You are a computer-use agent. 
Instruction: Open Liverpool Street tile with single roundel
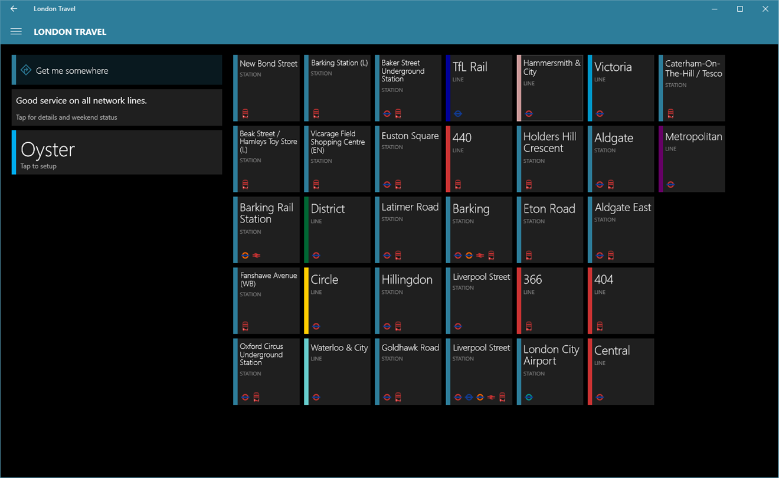479,301
